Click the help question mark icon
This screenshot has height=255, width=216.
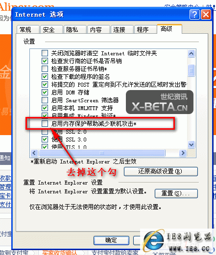194,15
